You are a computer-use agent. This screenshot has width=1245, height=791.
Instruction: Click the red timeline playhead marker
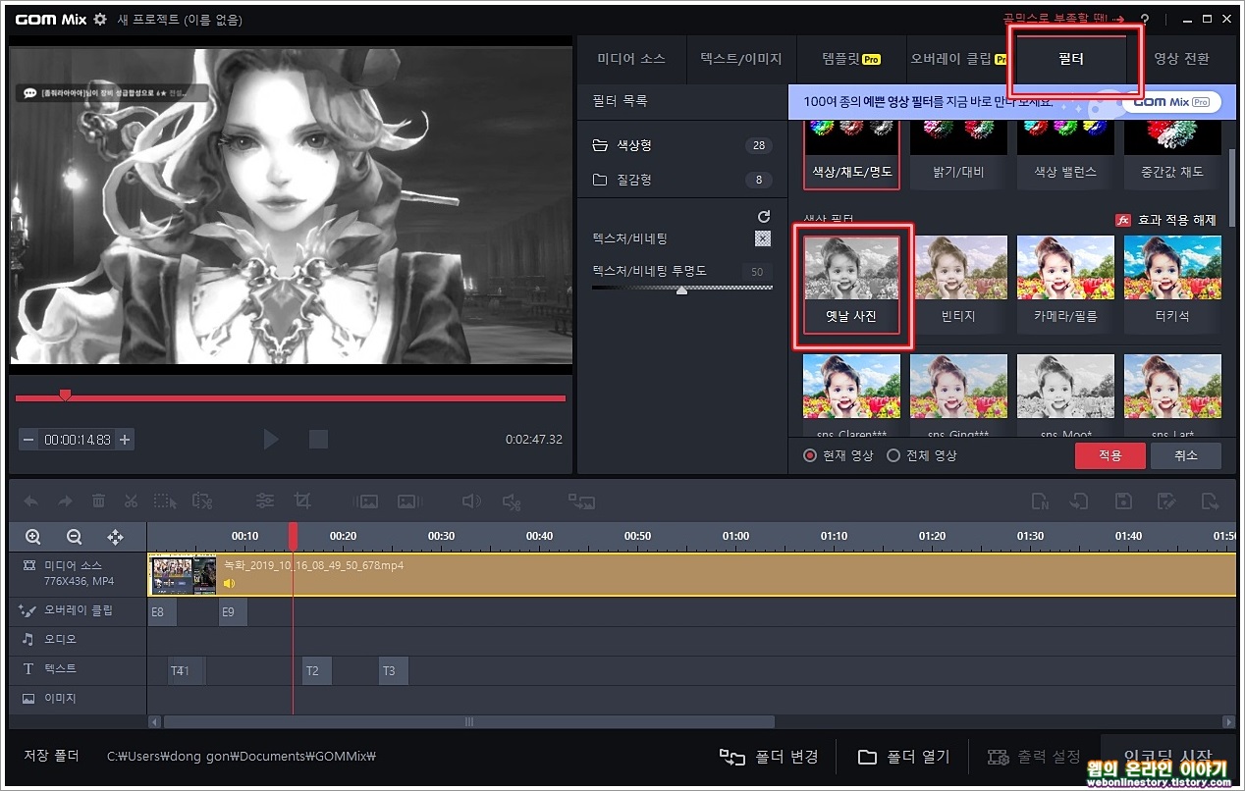[x=293, y=537]
